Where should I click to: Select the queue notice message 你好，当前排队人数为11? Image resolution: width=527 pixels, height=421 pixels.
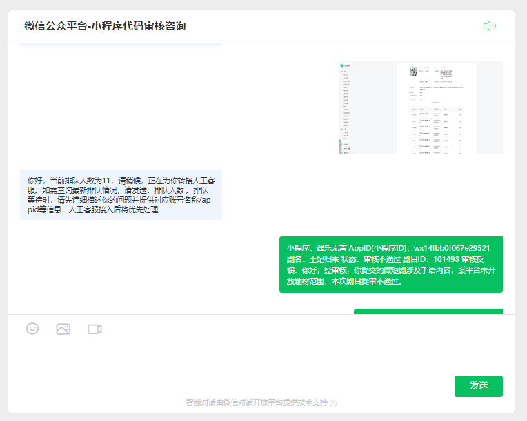point(121,195)
